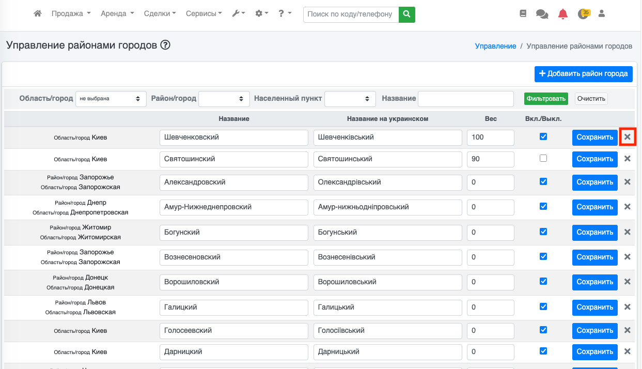
Task: Uncheck the Богунский enabled checkbox
Action: (543, 232)
